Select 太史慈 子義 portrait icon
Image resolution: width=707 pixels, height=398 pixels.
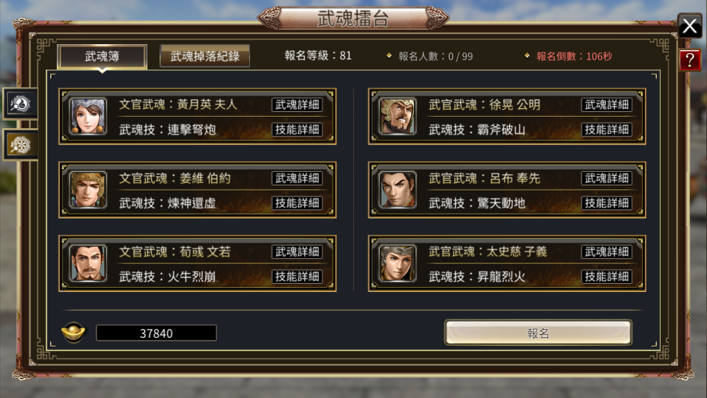pyautogui.click(x=397, y=263)
